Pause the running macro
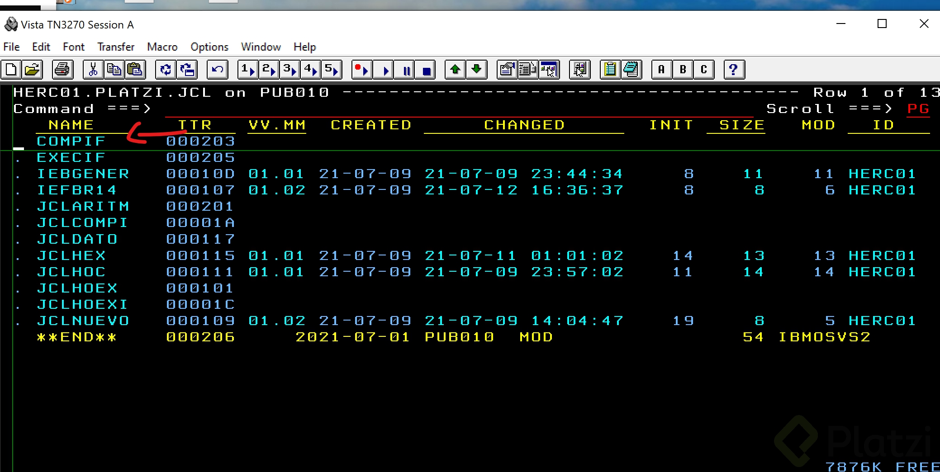The image size is (940, 472). [x=404, y=70]
